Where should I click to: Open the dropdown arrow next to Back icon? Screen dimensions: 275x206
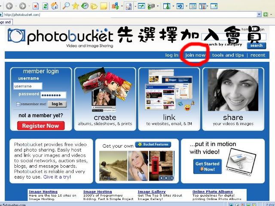pyautogui.click(x=15, y=6)
